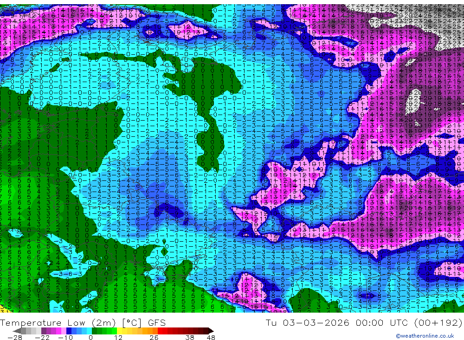The image size is (464, 340).
Task: Pick the bright red legend swatch after 26
Action: point(160,331)
